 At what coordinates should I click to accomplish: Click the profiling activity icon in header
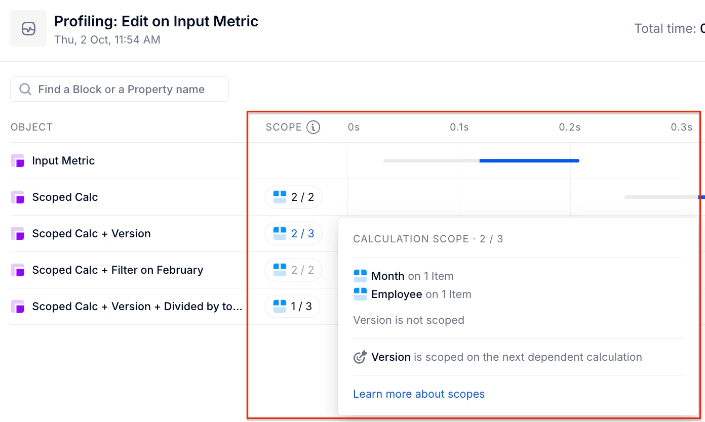click(x=28, y=29)
